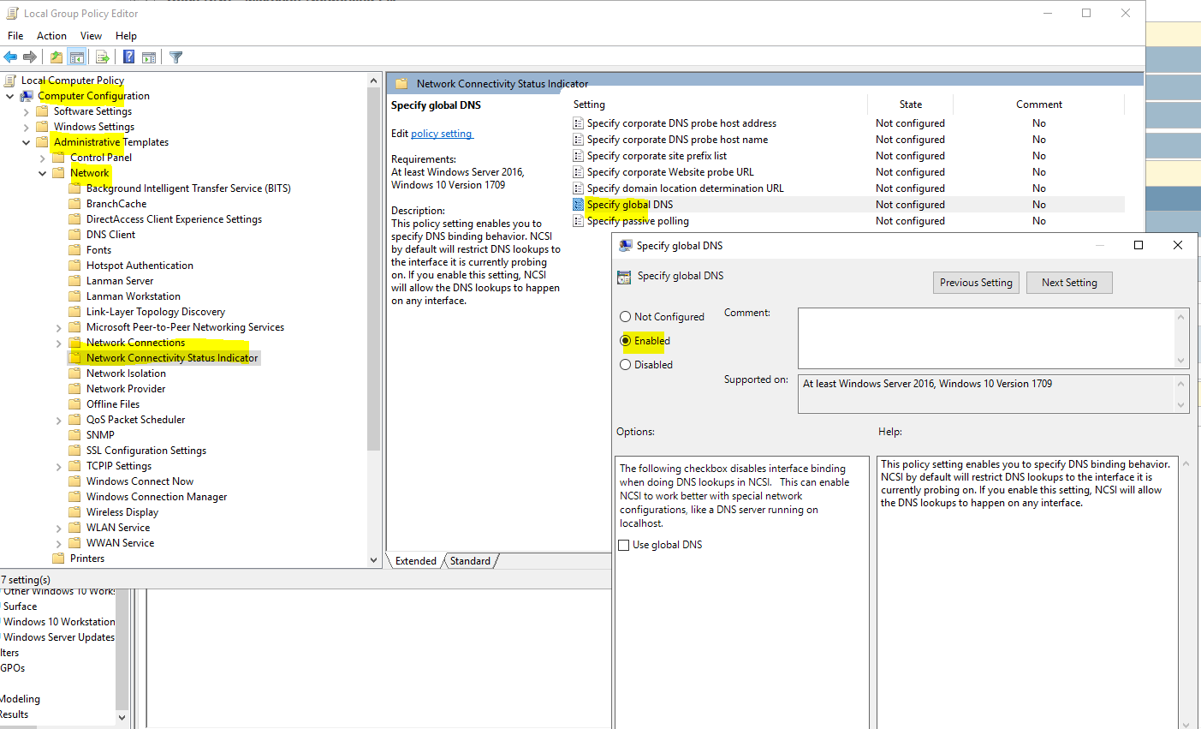Click folder icon next to BranchCache
The image size is (1201, 729).
(x=74, y=204)
